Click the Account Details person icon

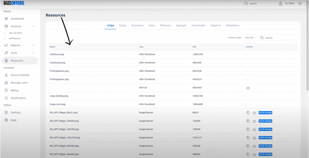(6, 75)
